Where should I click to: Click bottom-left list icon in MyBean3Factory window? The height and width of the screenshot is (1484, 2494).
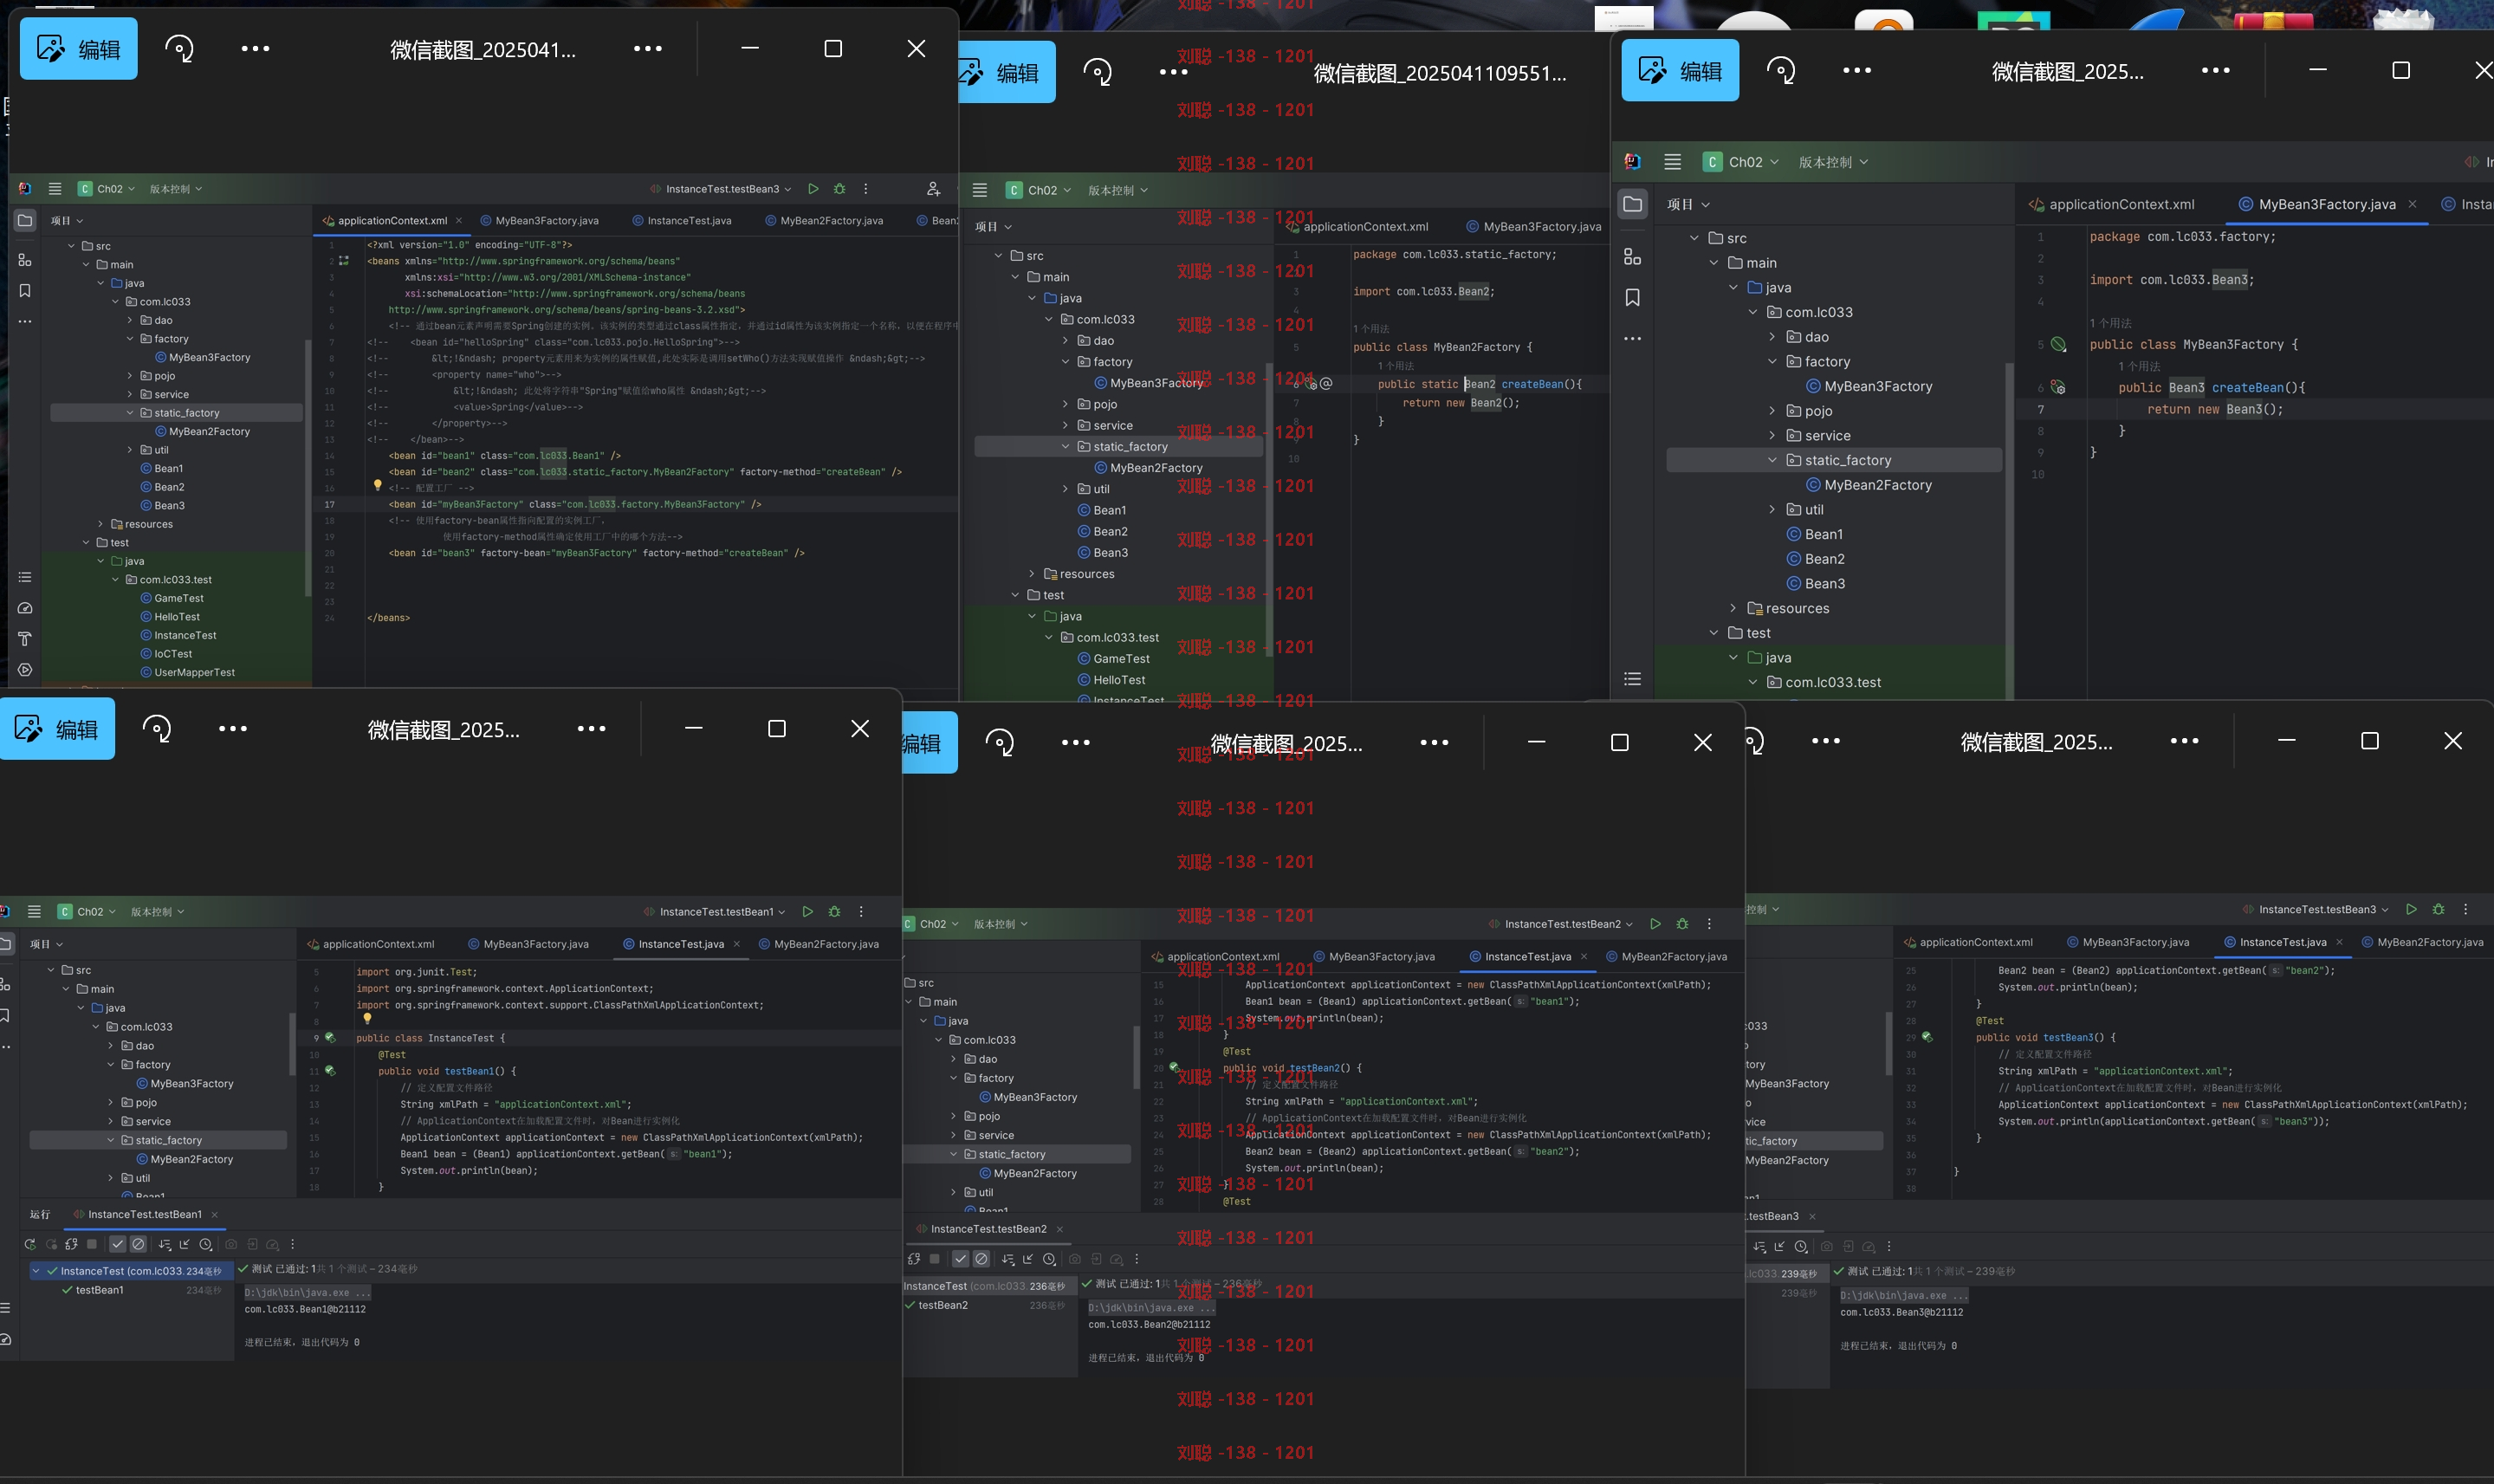[1633, 679]
